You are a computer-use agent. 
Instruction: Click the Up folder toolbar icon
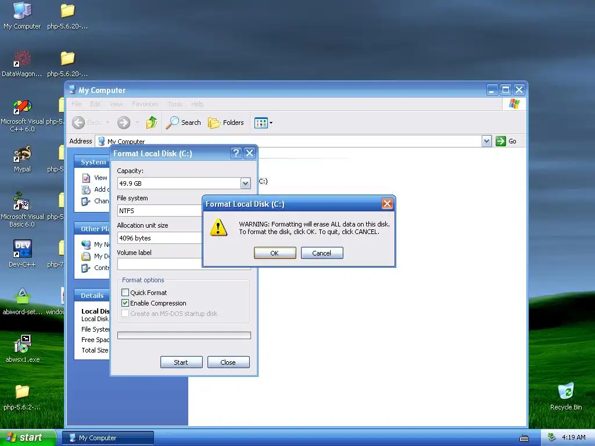tap(152, 123)
